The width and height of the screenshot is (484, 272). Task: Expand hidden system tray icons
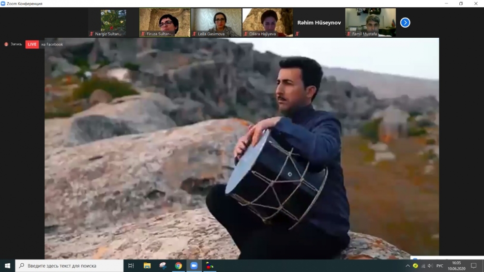(408, 266)
